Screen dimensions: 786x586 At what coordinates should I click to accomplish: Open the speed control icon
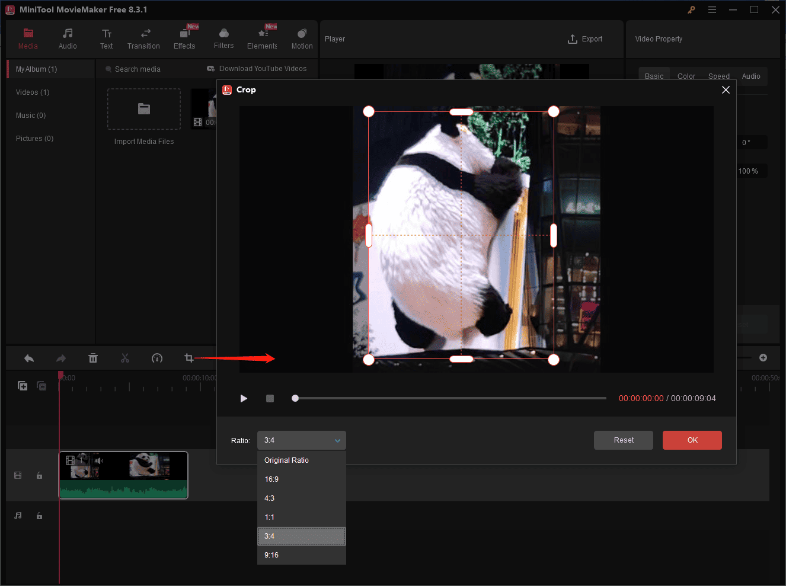(x=157, y=358)
